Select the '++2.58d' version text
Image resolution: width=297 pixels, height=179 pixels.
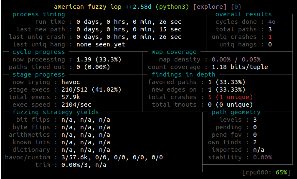point(138,7)
